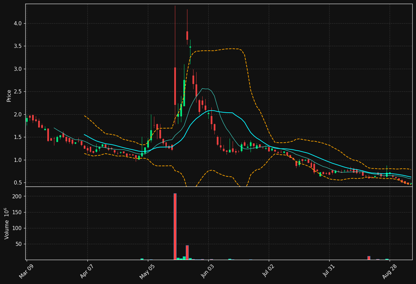
Task: Click the tallest volume bar above 200
Action: 175,226
